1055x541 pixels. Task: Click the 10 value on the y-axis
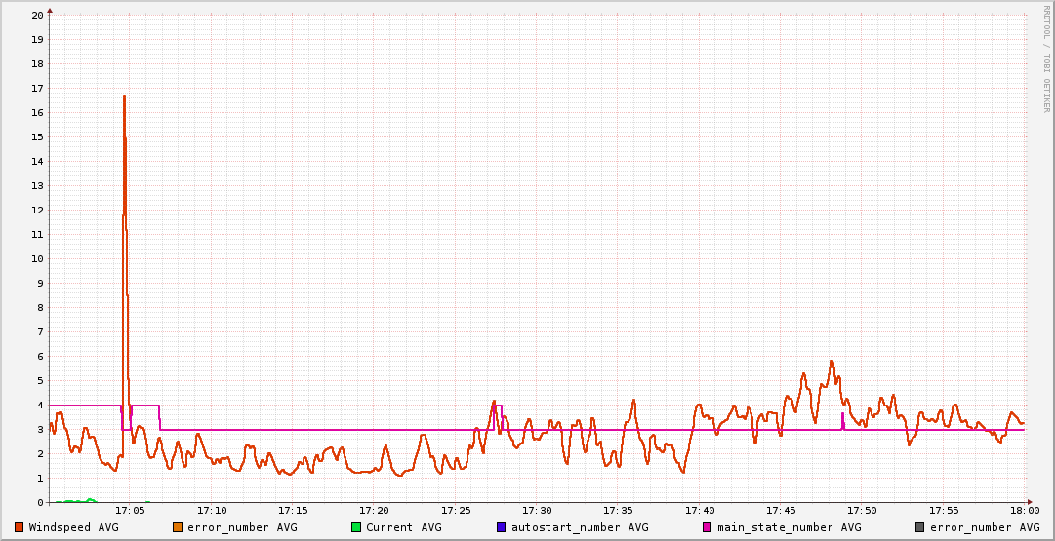[37, 259]
